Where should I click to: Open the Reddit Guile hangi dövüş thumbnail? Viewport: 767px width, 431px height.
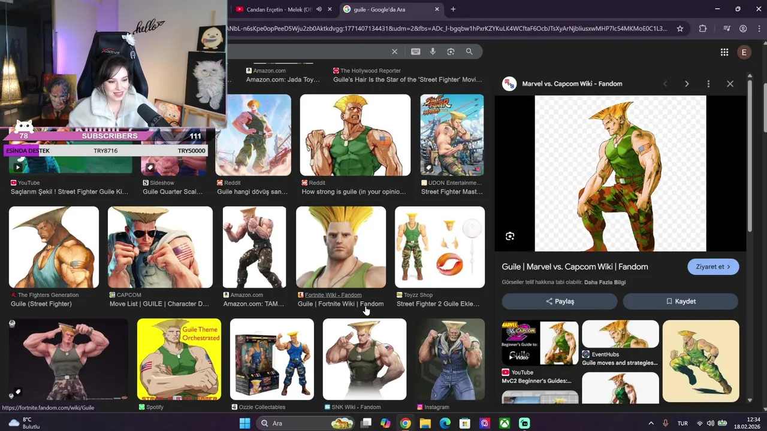[253, 135]
